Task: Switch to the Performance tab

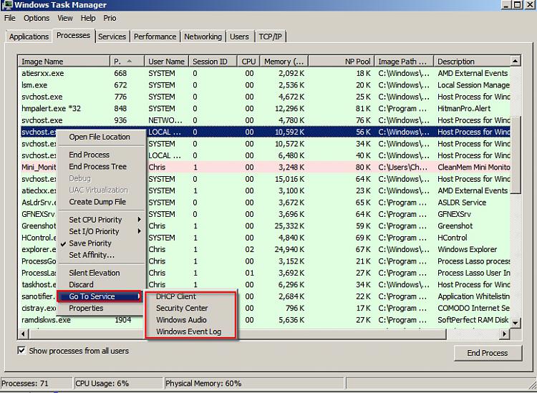Action: [x=155, y=37]
